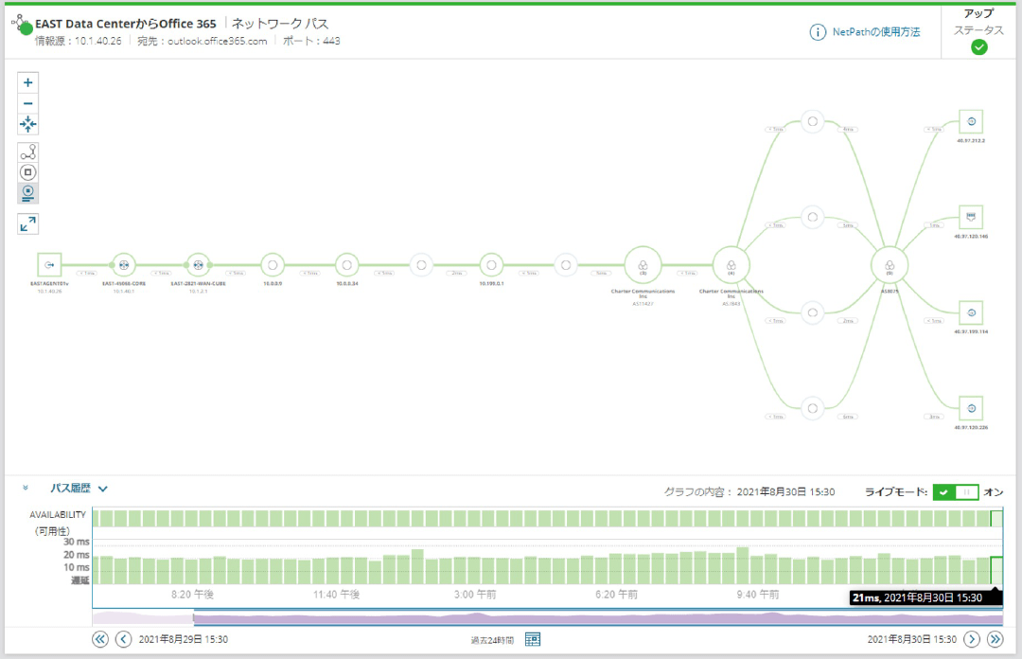1022x659 pixels.
Task: Select the topmost unlabeled branch hop node
Action: tap(812, 121)
